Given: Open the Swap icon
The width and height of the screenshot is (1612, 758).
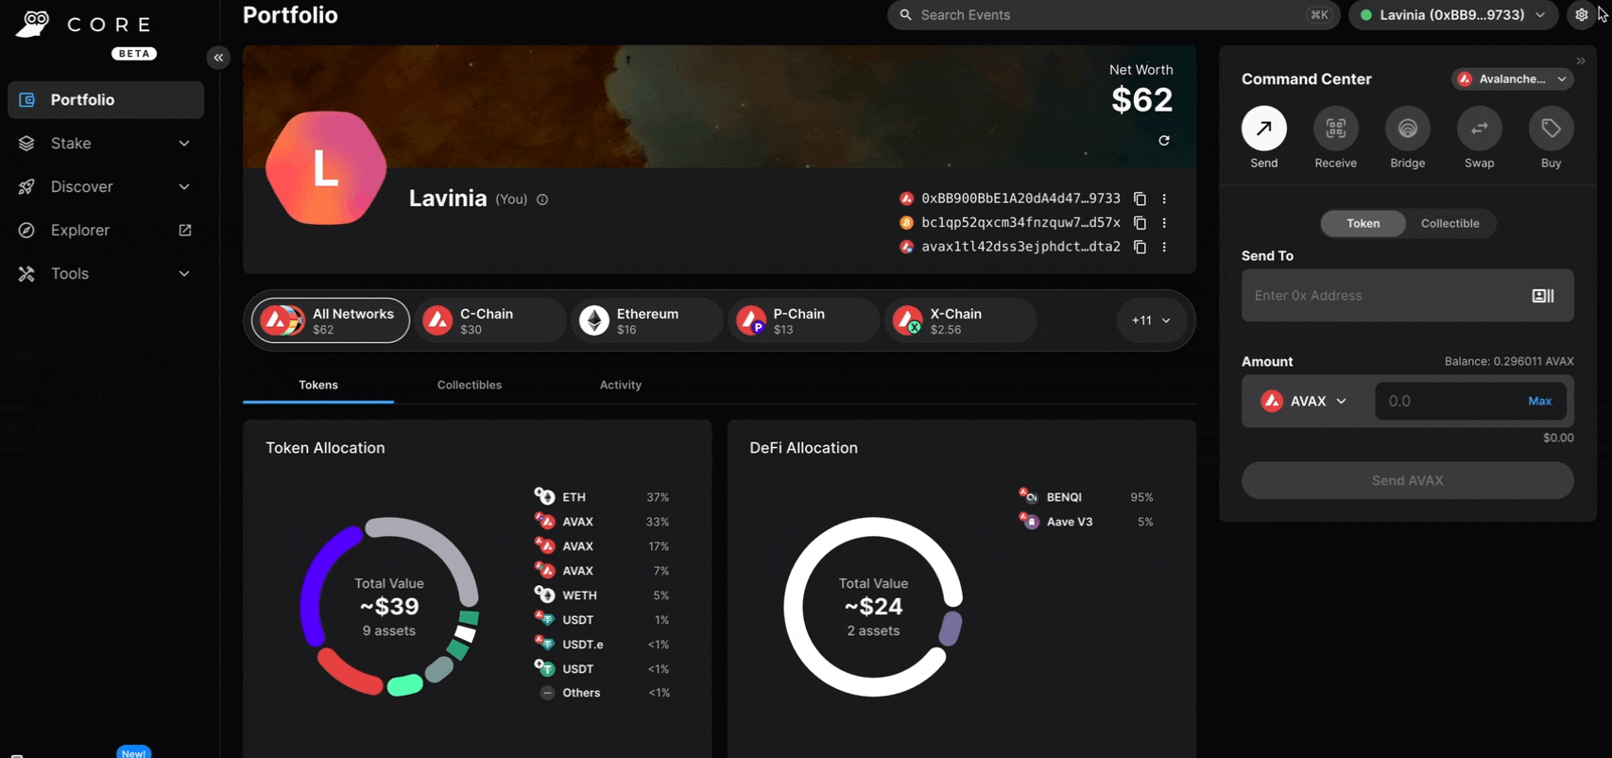Looking at the screenshot, I should point(1479,129).
